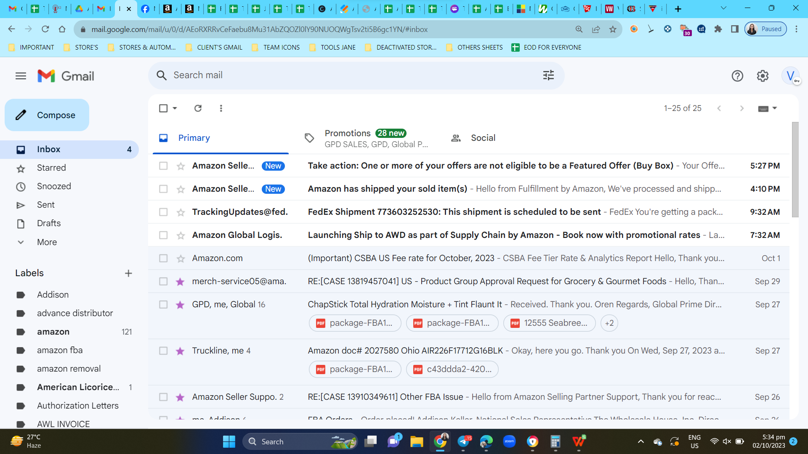Switch to the Promotions tab

pyautogui.click(x=366, y=138)
